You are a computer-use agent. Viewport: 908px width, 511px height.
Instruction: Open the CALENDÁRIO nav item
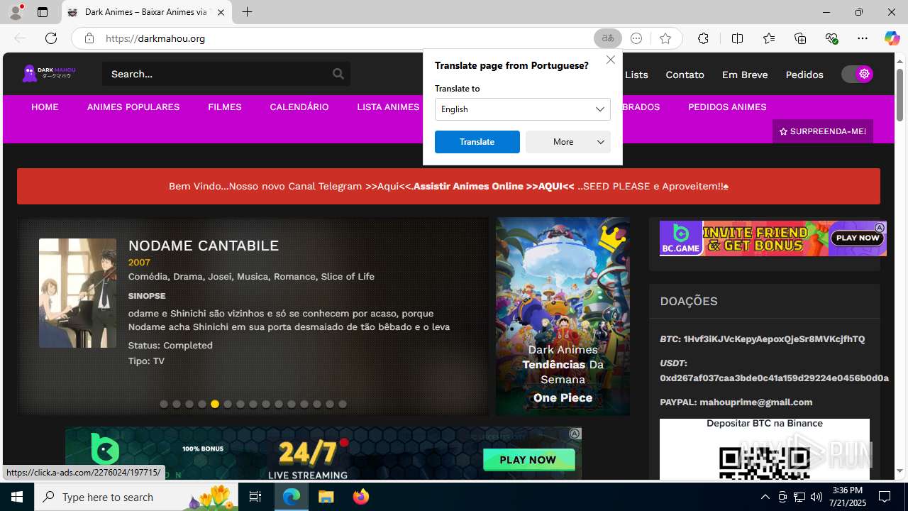pyautogui.click(x=299, y=107)
